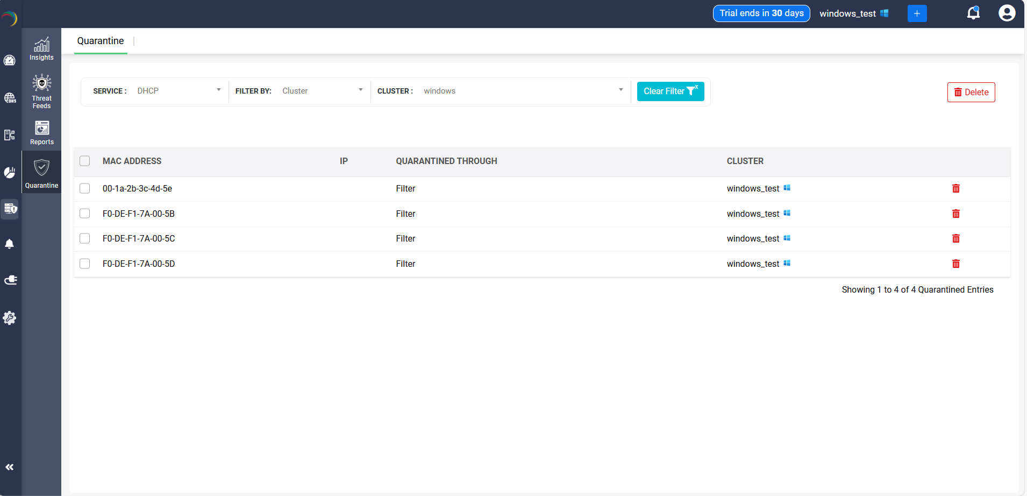Select all entries using the header checkbox
Image resolution: width=1027 pixels, height=496 pixels.
pyautogui.click(x=84, y=160)
